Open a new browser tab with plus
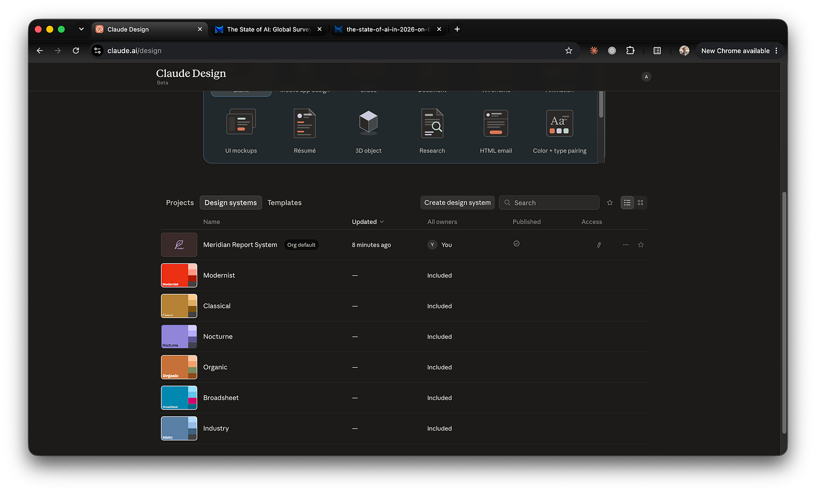 tap(457, 29)
